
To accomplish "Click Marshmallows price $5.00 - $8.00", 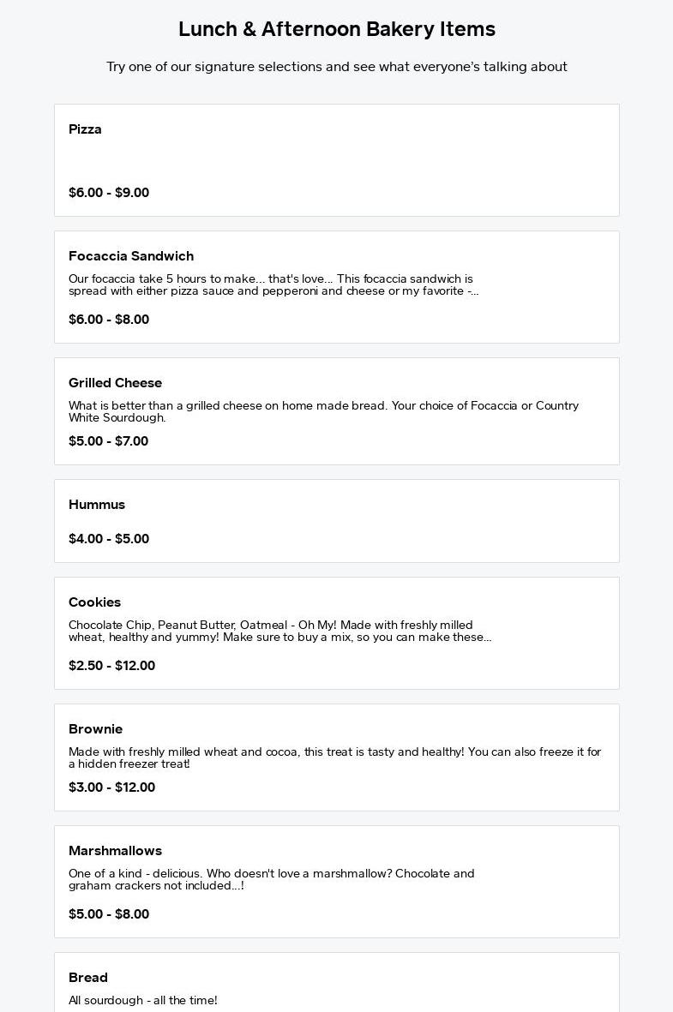I will [109, 914].
